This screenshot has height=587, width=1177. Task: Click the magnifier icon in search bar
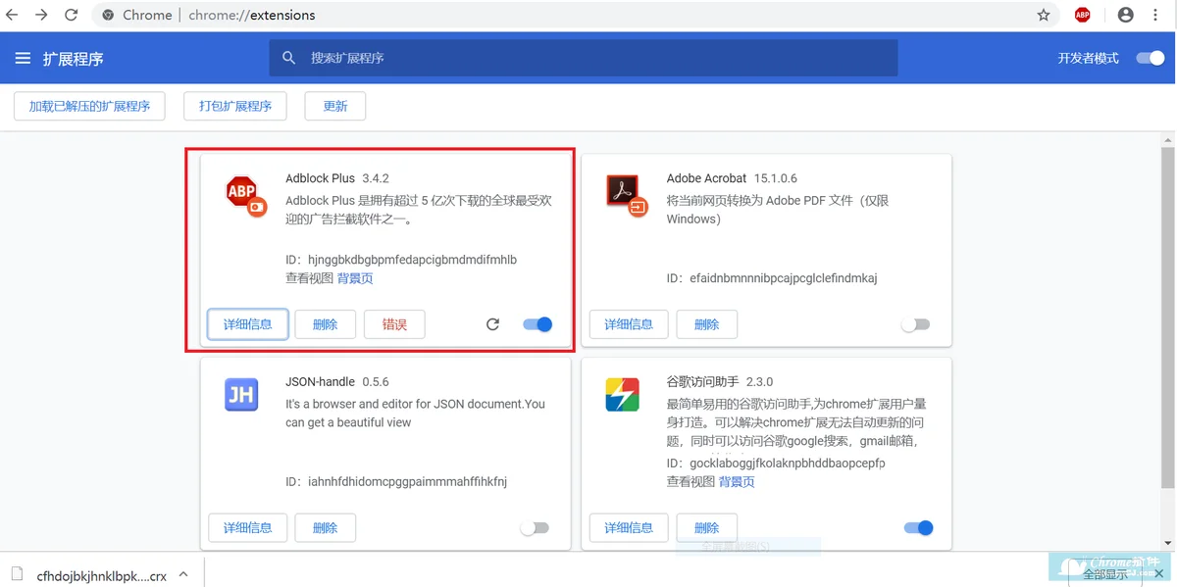288,58
